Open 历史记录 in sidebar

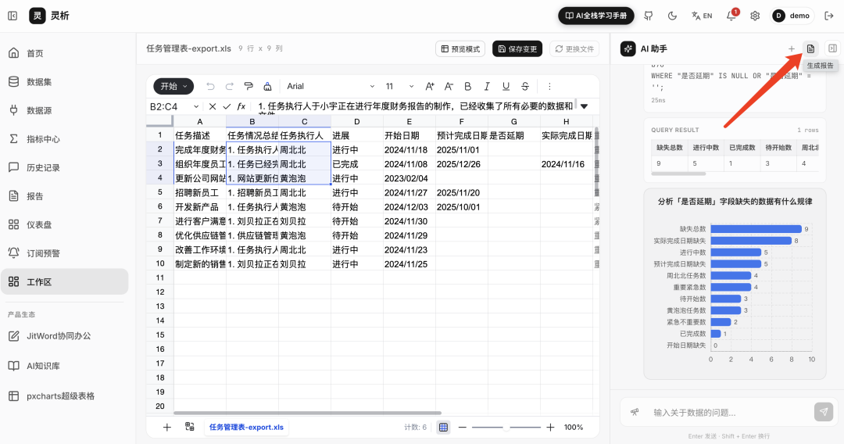65,167
